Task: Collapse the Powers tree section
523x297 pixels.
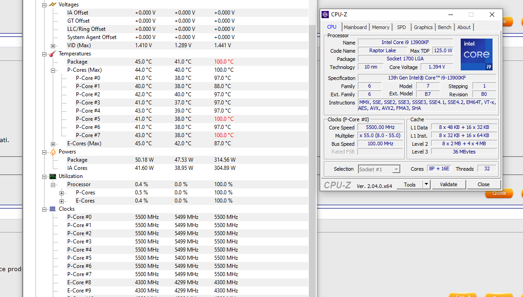Action: (x=45, y=152)
